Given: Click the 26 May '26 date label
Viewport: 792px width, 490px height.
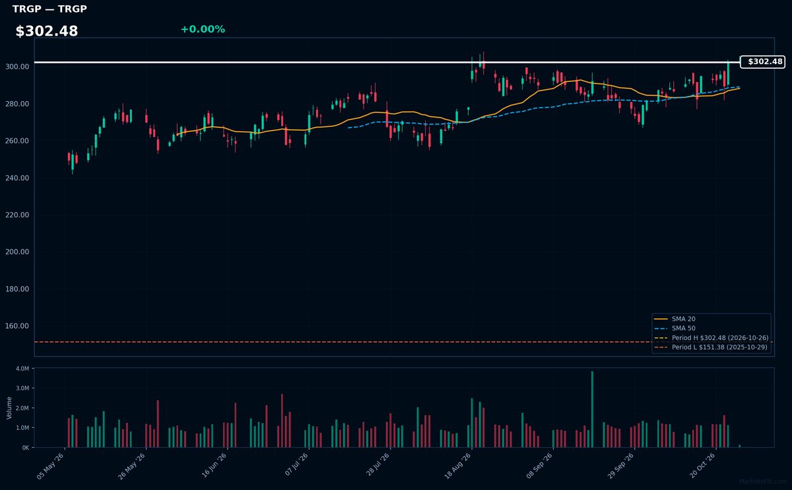Looking at the screenshot, I should click(132, 466).
